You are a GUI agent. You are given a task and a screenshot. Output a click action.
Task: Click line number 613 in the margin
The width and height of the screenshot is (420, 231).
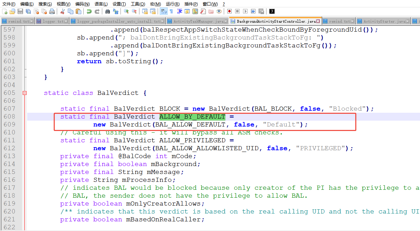(x=9, y=156)
